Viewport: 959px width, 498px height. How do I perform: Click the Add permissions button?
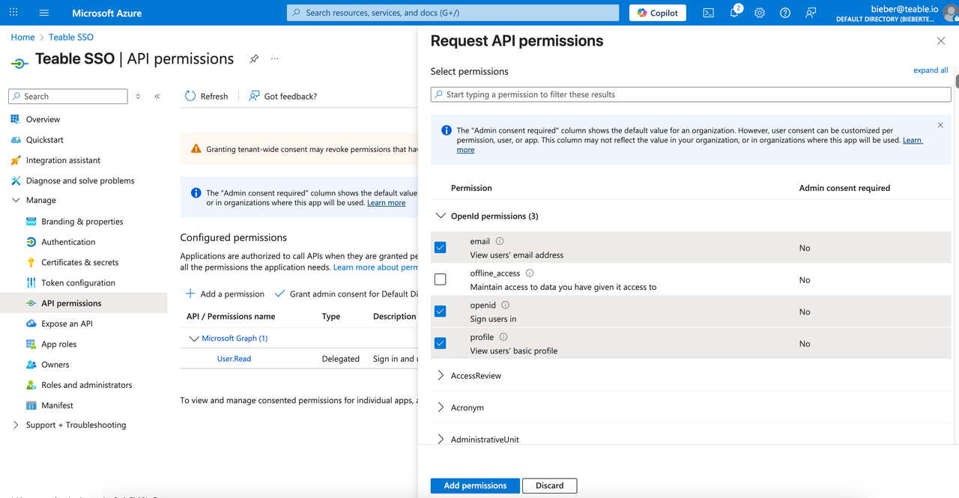tap(475, 485)
